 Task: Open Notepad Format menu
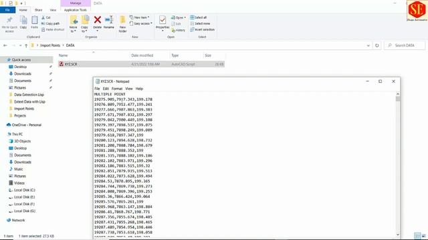click(117, 89)
